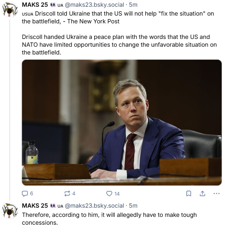226x225 pixels.
Task: Click the avatar on the lower reply post
Action: (x=10, y=210)
